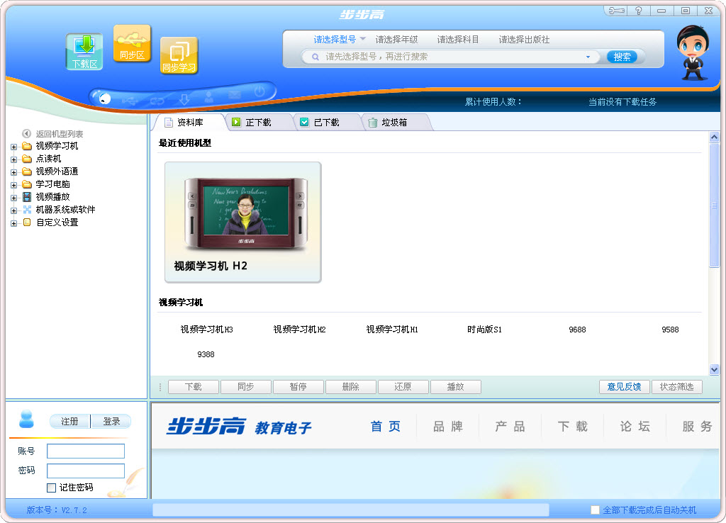This screenshot has height=523, width=726.
Task: Click the cartoon boy assistant avatar
Action: tap(693, 52)
